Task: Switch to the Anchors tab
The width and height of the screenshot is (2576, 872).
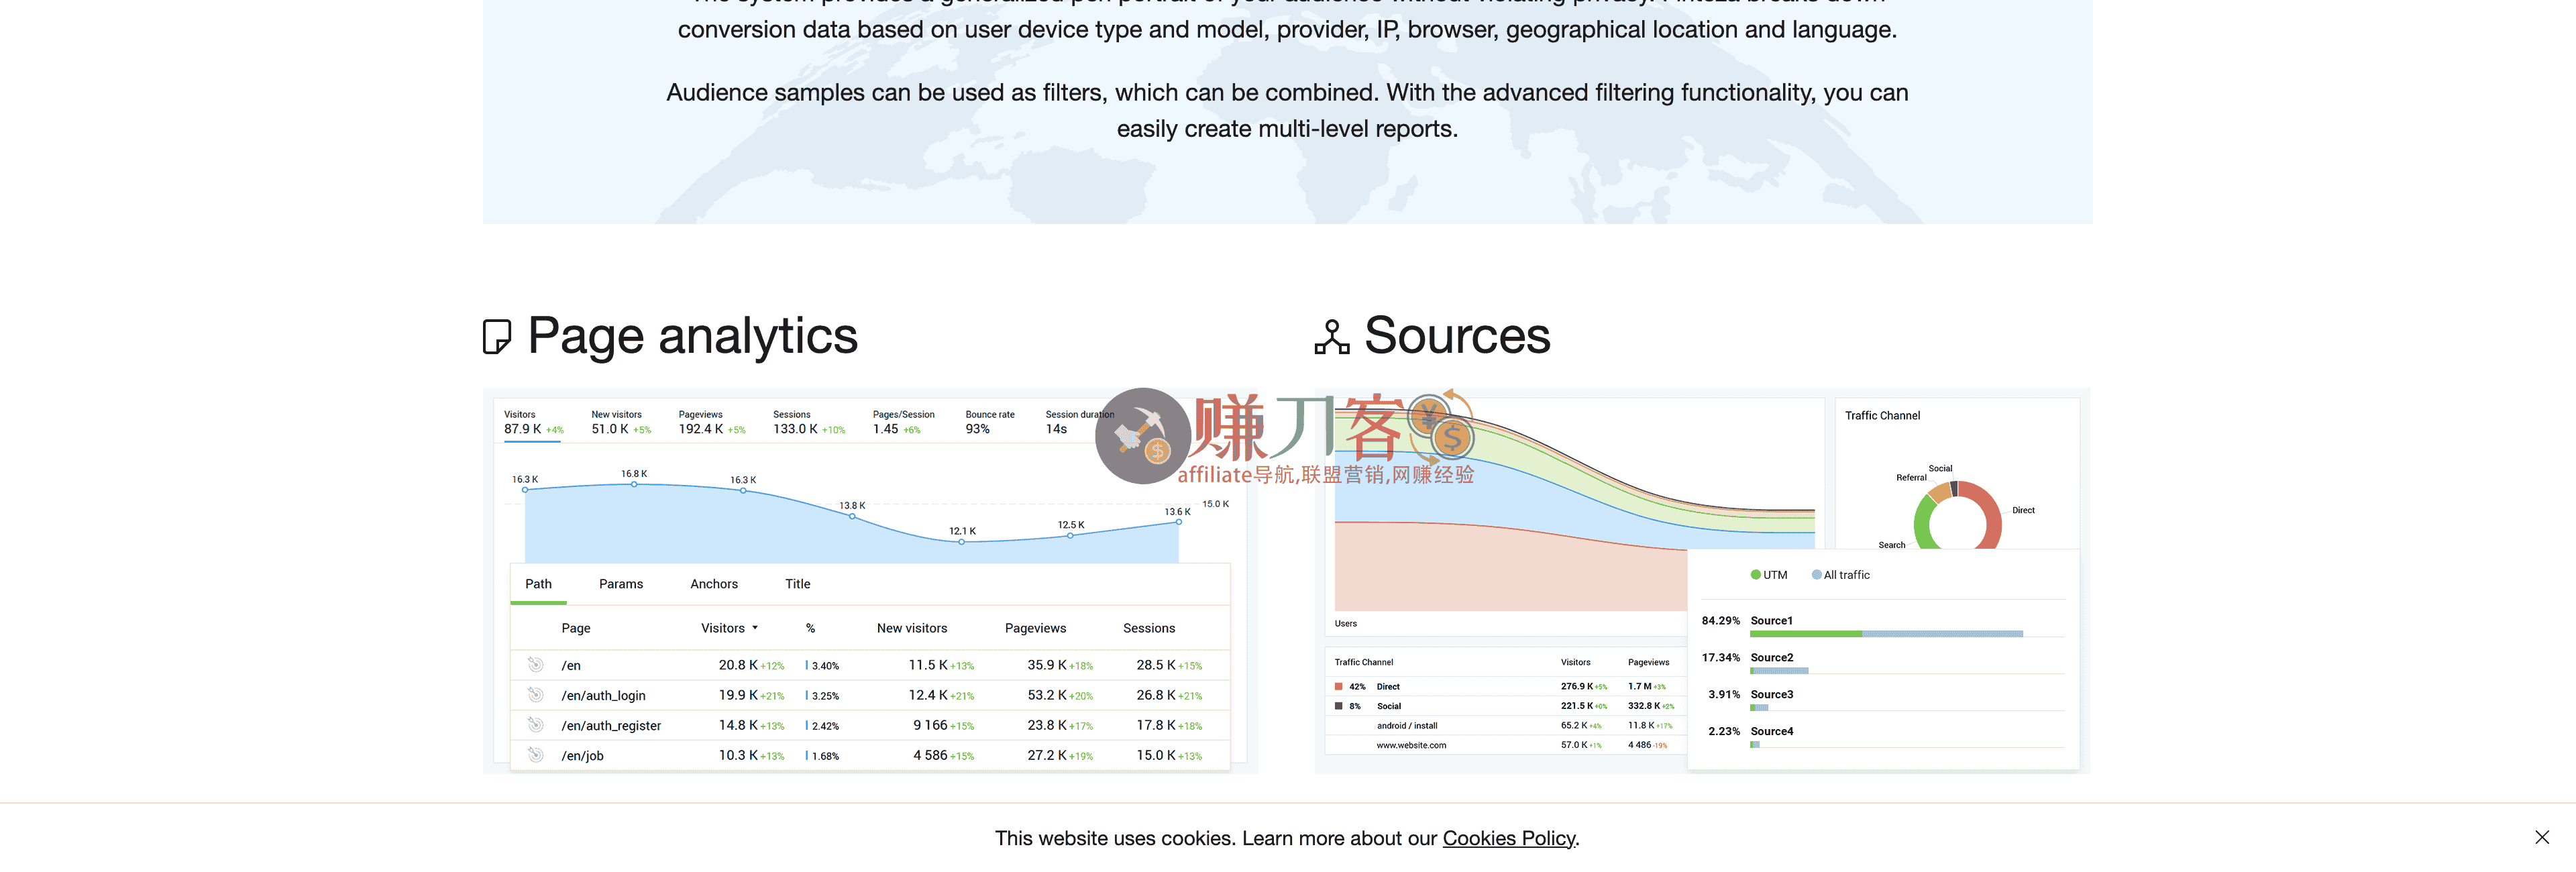Action: tap(713, 584)
